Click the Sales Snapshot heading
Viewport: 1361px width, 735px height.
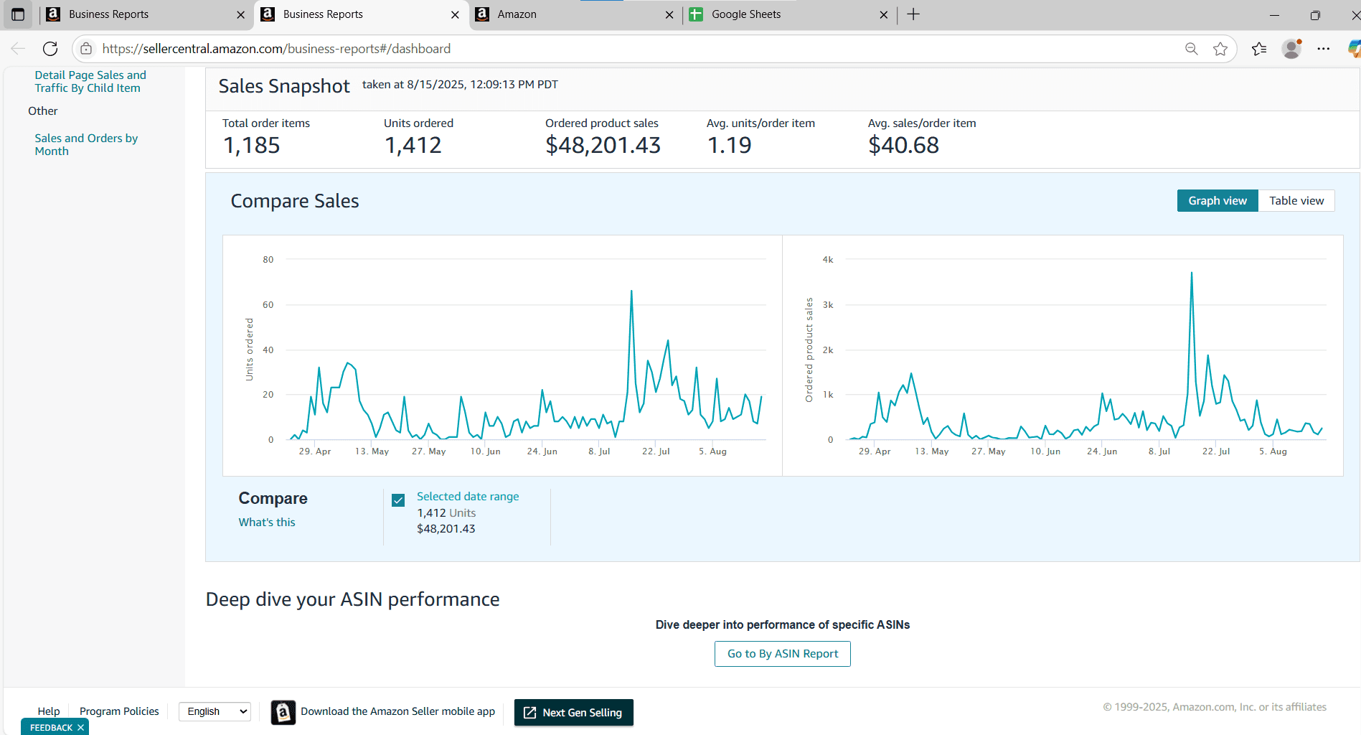284,86
